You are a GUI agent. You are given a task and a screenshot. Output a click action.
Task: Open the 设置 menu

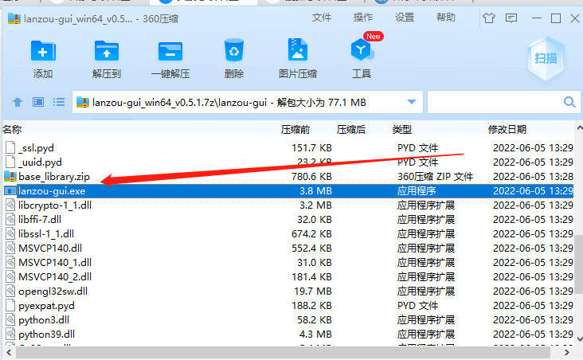click(x=405, y=18)
